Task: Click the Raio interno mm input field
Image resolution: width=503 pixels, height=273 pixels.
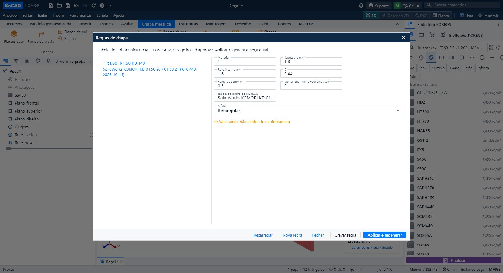Action: click(245, 74)
